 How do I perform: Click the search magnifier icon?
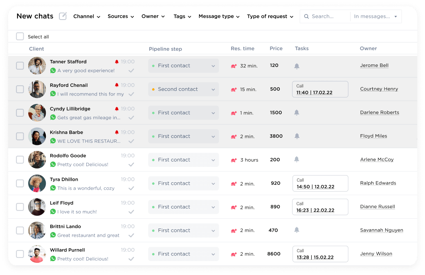pos(306,16)
